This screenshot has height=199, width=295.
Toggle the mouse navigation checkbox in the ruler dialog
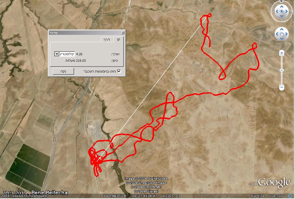119,71
